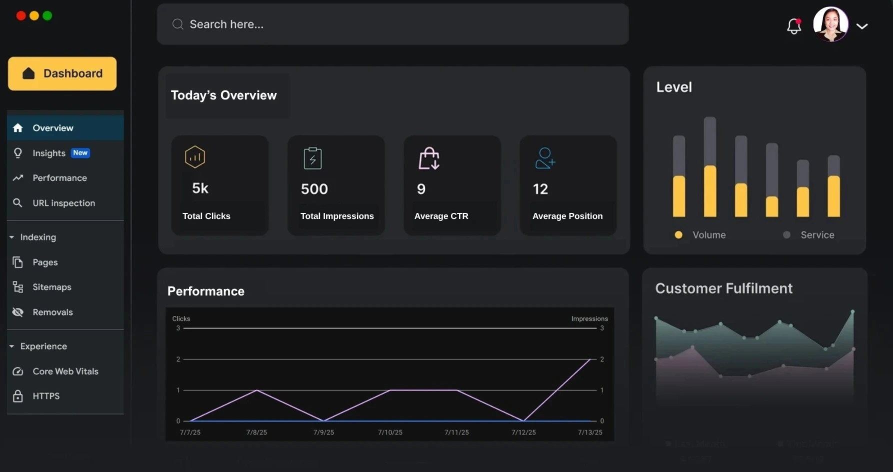
Task: Select the HTTPS lock icon
Action: 18,395
